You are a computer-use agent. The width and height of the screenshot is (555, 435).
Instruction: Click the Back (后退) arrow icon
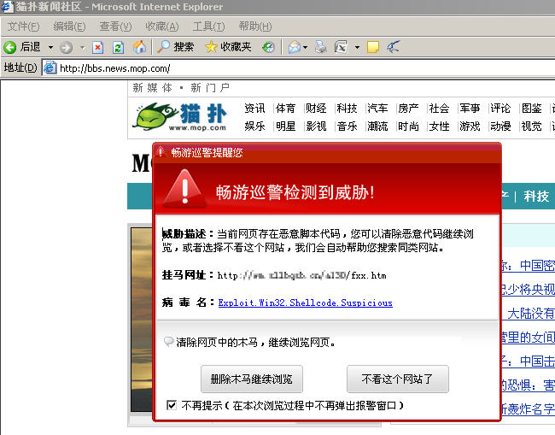click(10, 47)
